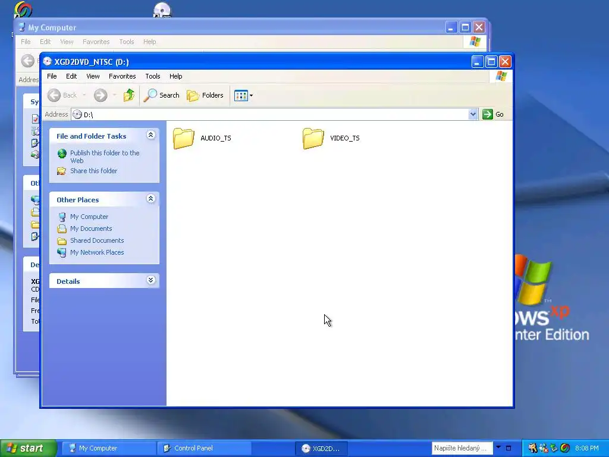
Task: Click the Shared Documents folder icon
Action: click(x=62, y=241)
